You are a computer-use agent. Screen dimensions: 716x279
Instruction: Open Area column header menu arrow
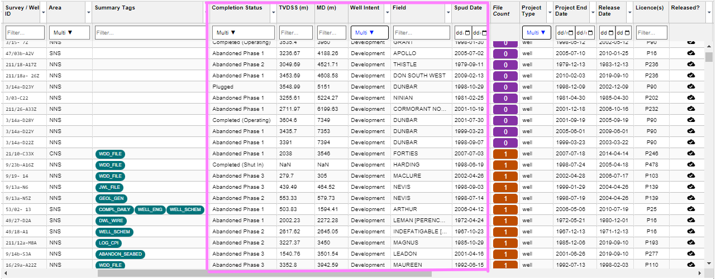pyautogui.click(x=89, y=12)
